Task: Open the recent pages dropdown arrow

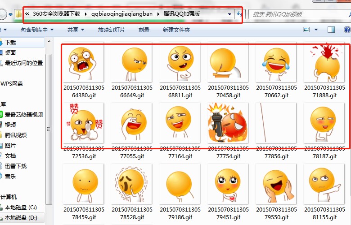Action: click(x=10, y=15)
